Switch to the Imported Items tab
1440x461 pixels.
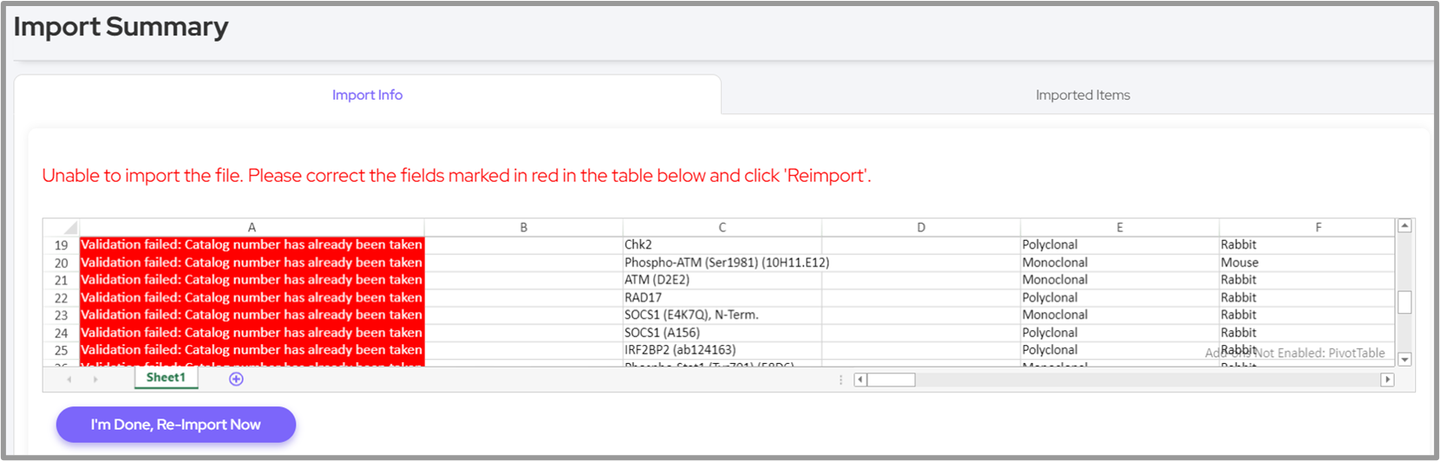[x=1082, y=95]
